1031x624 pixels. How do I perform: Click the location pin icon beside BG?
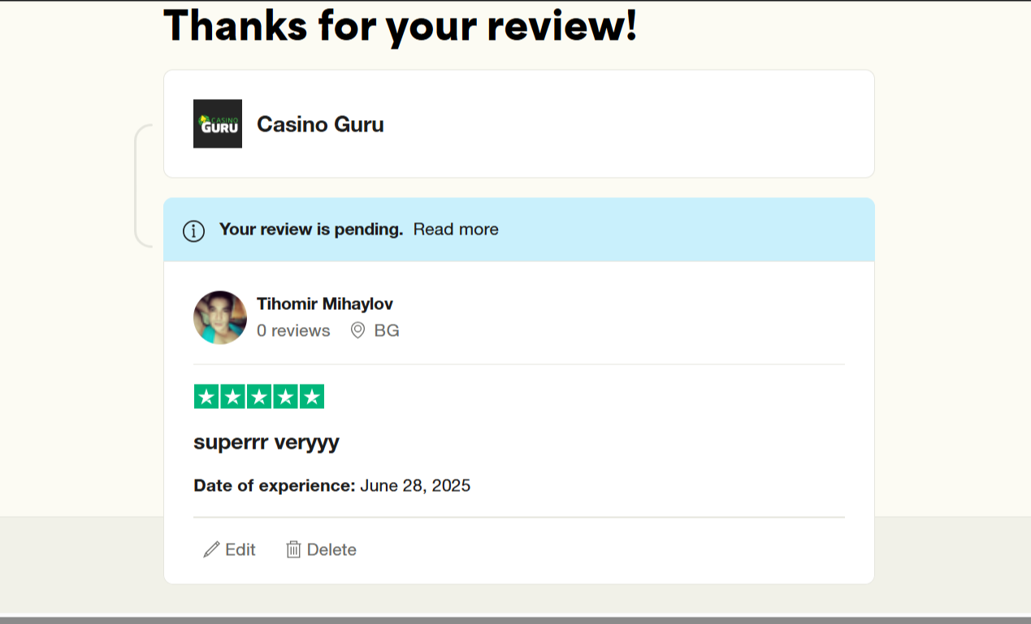(x=357, y=330)
